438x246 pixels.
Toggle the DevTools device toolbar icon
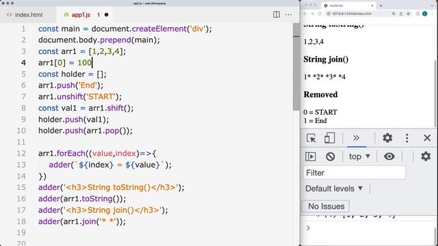(329, 138)
